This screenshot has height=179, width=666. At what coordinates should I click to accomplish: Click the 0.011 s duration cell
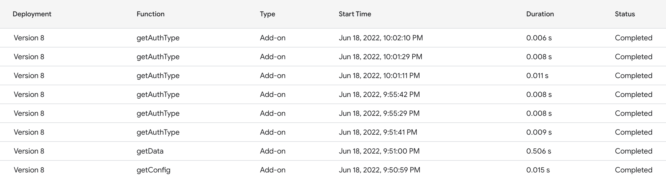pyautogui.click(x=537, y=75)
